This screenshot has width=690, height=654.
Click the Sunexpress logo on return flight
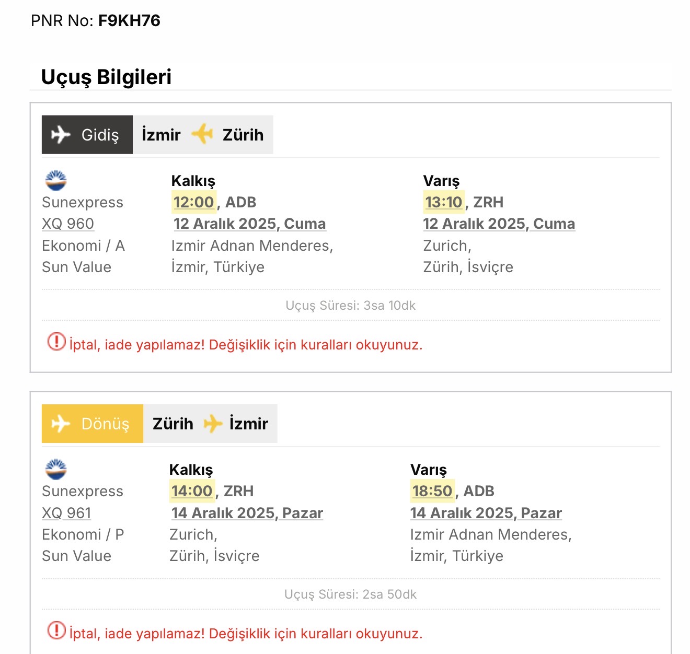pos(56,469)
